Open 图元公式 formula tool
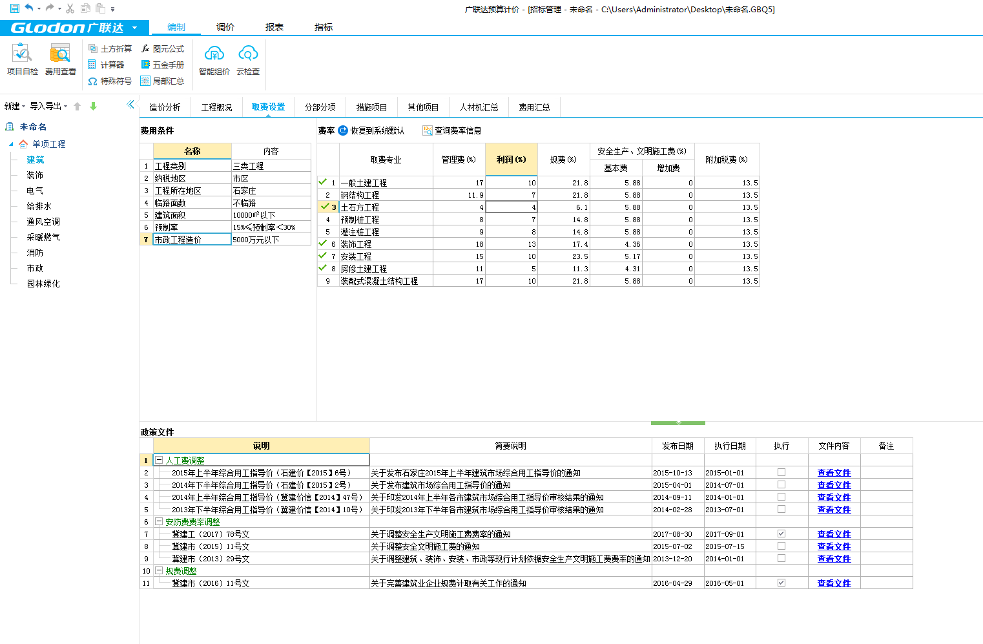Screen dimensions: 983x644 click(163, 48)
